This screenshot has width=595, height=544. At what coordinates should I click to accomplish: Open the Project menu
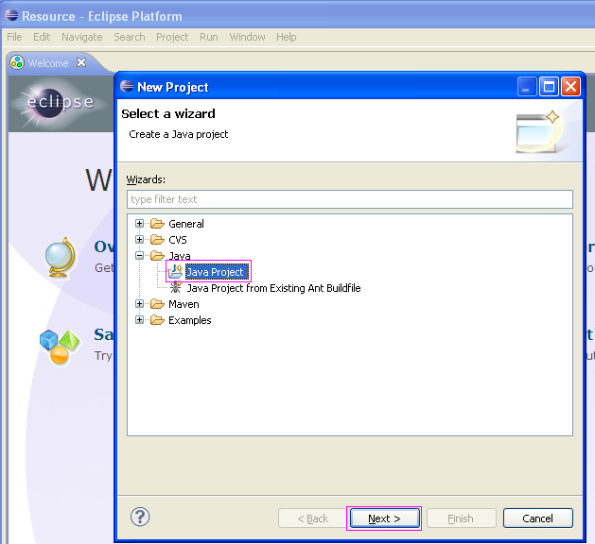click(172, 37)
